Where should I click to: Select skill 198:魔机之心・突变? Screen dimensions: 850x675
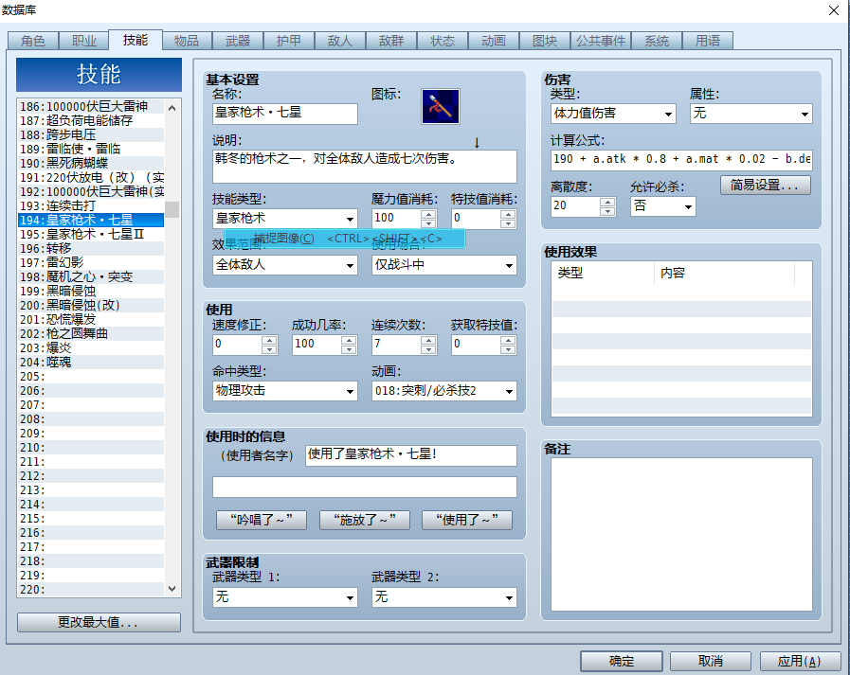coord(91,276)
